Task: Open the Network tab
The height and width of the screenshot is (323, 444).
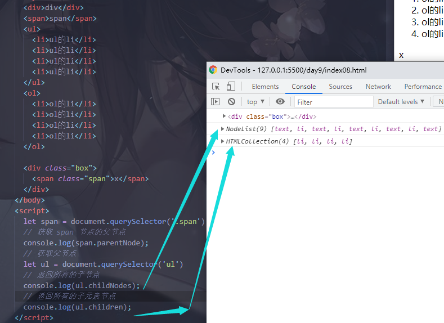Action: (x=378, y=87)
